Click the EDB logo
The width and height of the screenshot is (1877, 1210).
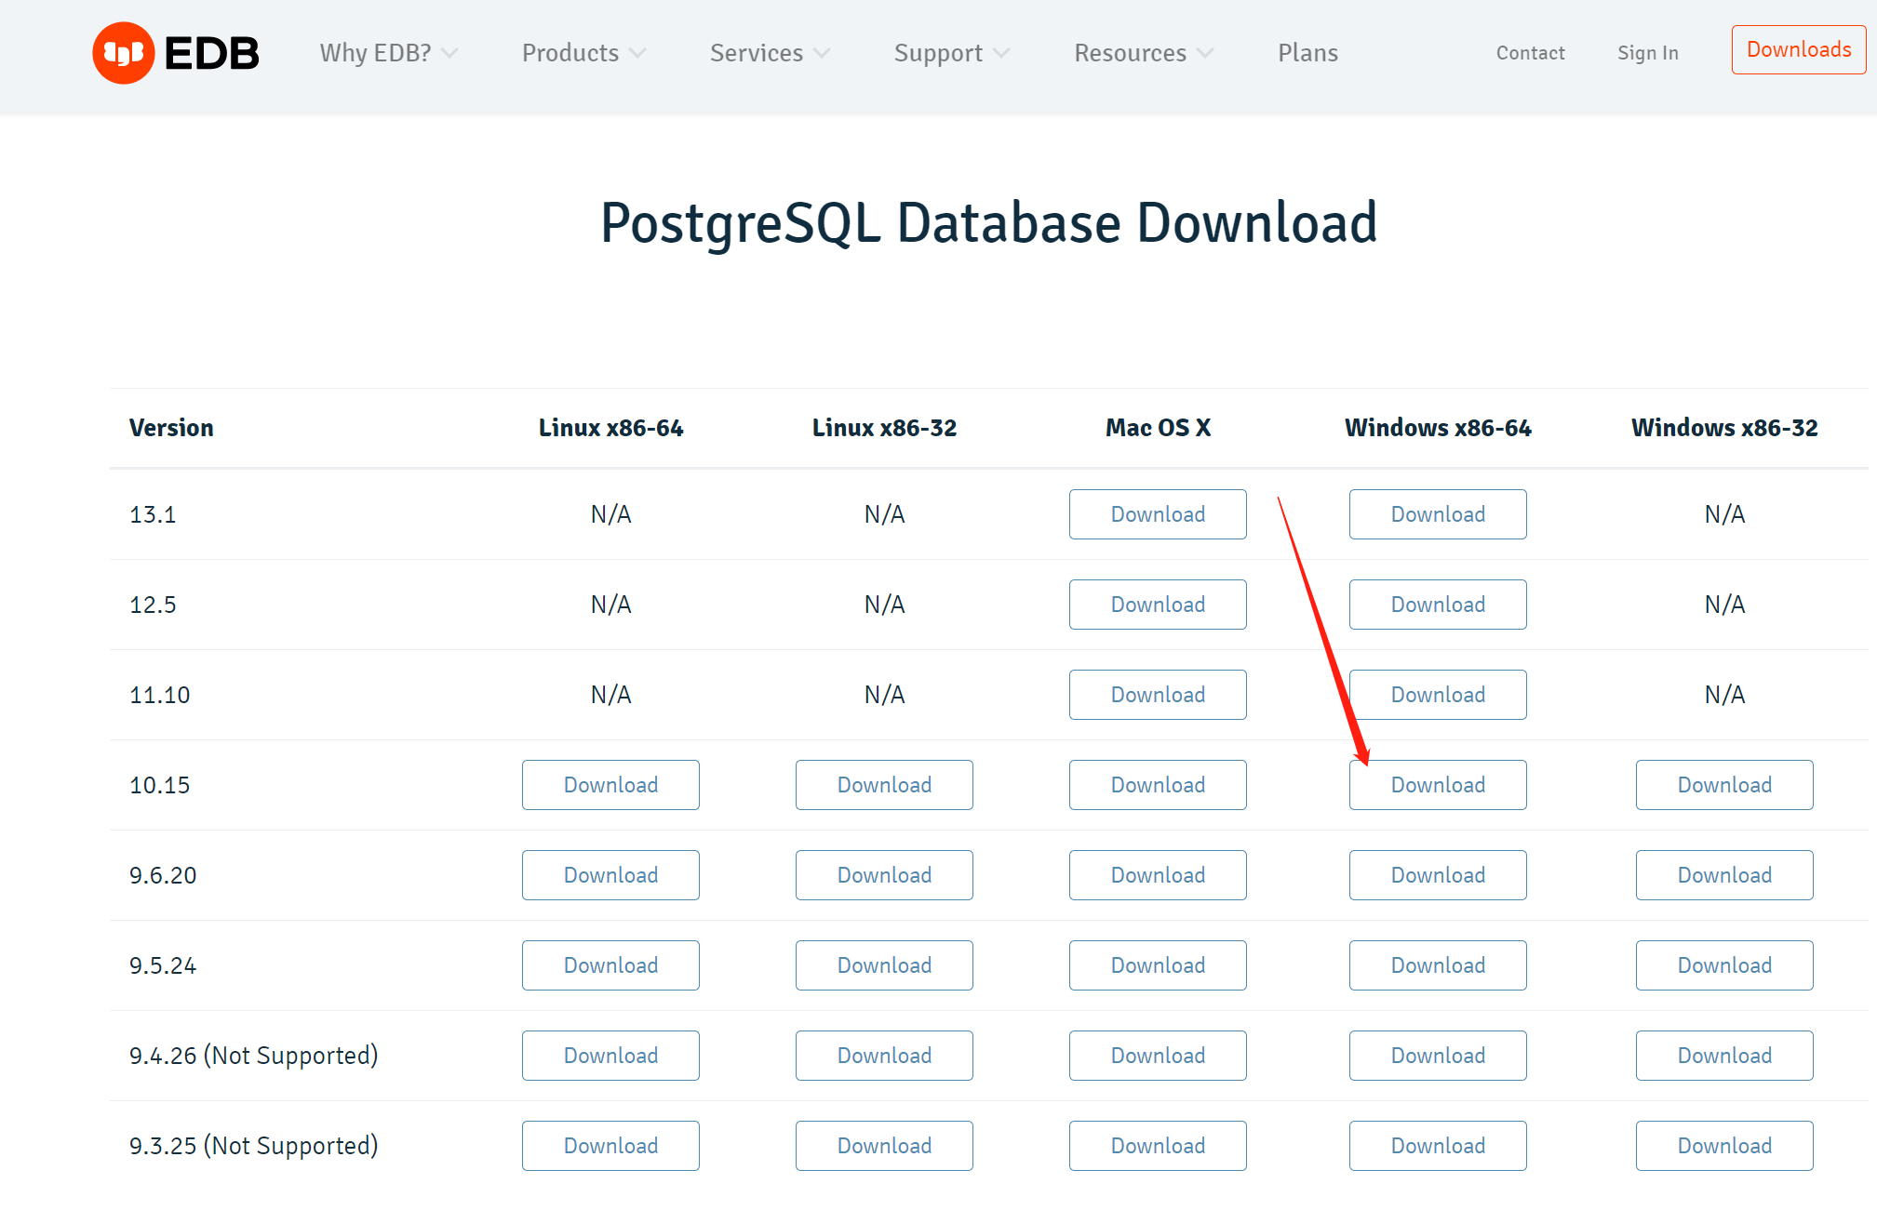175,53
